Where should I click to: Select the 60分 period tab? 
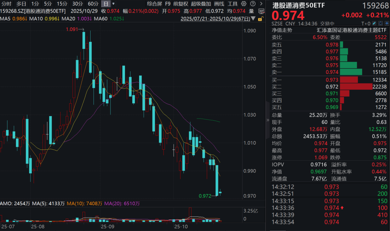coord(93,4)
